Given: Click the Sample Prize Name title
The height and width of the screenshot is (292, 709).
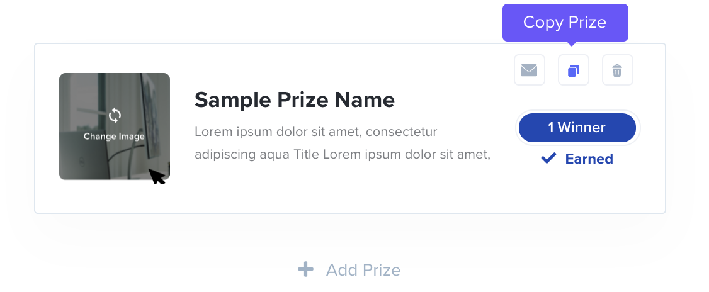Looking at the screenshot, I should coord(294,99).
